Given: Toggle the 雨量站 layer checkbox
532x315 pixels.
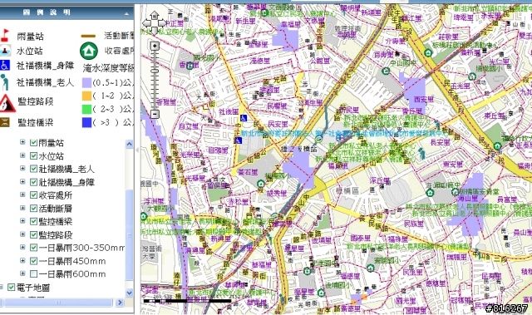Looking at the screenshot, I should [x=33, y=143].
